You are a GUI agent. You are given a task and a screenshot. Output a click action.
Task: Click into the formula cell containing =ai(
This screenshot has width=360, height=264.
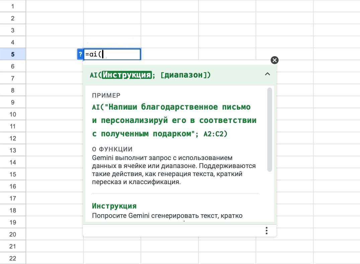[x=112, y=54]
